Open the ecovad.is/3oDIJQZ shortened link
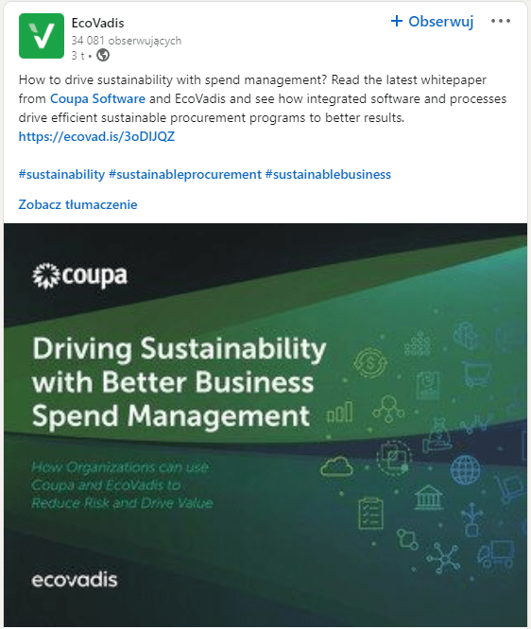 tap(96, 136)
